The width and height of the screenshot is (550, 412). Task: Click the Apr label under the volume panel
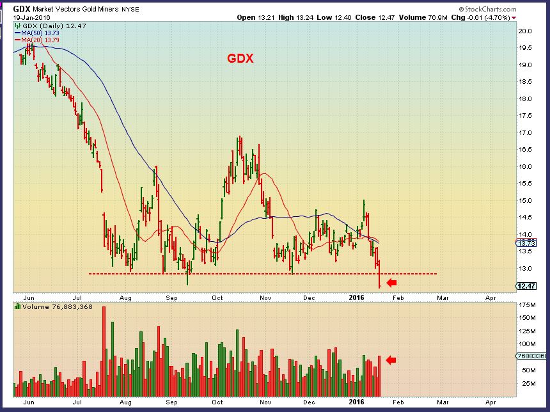[x=491, y=402]
